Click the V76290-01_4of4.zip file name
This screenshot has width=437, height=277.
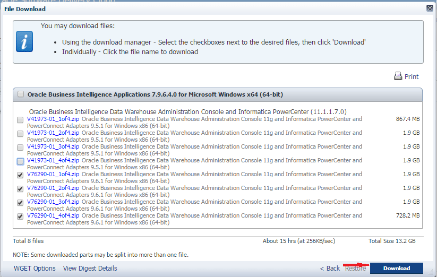(53, 215)
